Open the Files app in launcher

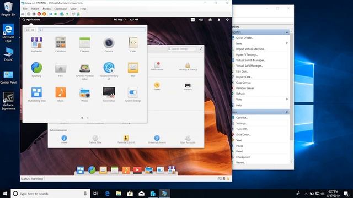pyautogui.click(x=61, y=70)
